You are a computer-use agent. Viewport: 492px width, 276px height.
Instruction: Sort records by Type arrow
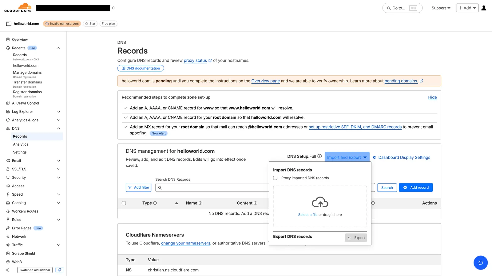177,203
